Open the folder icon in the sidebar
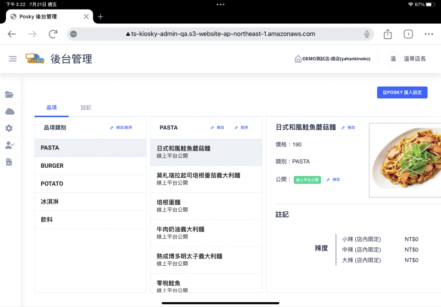Screen dimensions: 441x307 9,94
